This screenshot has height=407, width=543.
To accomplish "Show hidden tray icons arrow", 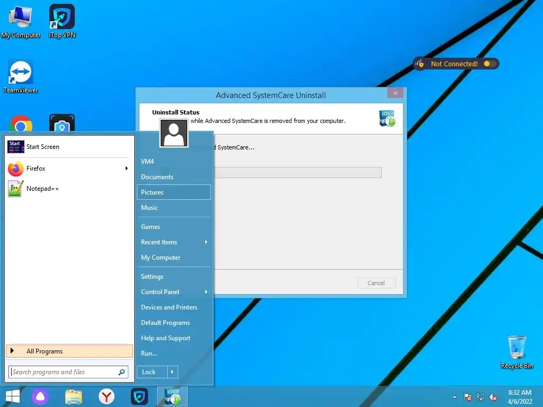I will pyautogui.click(x=454, y=397).
